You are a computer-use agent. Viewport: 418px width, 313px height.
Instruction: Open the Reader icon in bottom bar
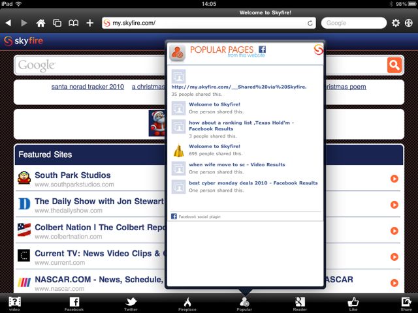tap(300, 304)
